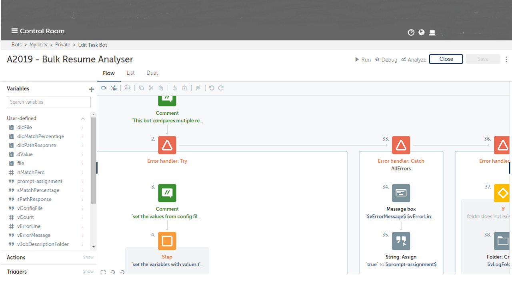The image size is (512, 288).
Task: Switch to the List view tab
Action: coord(130,73)
